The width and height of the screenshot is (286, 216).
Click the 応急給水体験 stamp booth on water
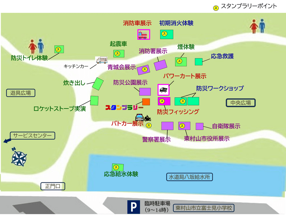(x=118, y=167)
